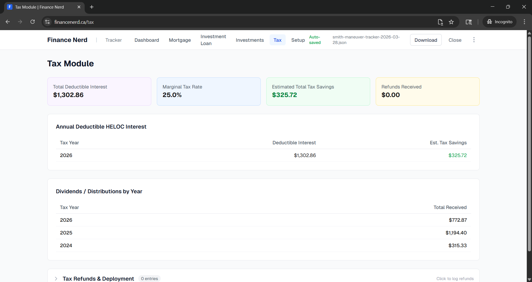Open the search-this-page icon beside Incognito

pos(469,22)
